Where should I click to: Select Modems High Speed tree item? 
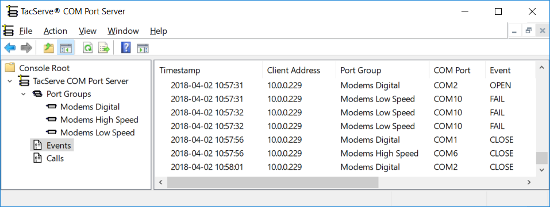pyautogui.click(x=99, y=120)
